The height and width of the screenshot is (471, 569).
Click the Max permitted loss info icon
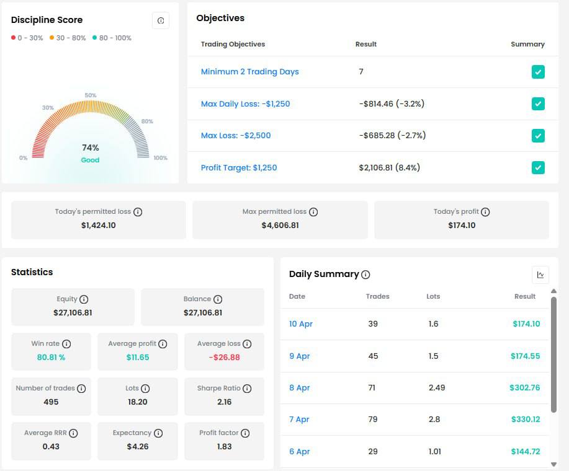[314, 211]
